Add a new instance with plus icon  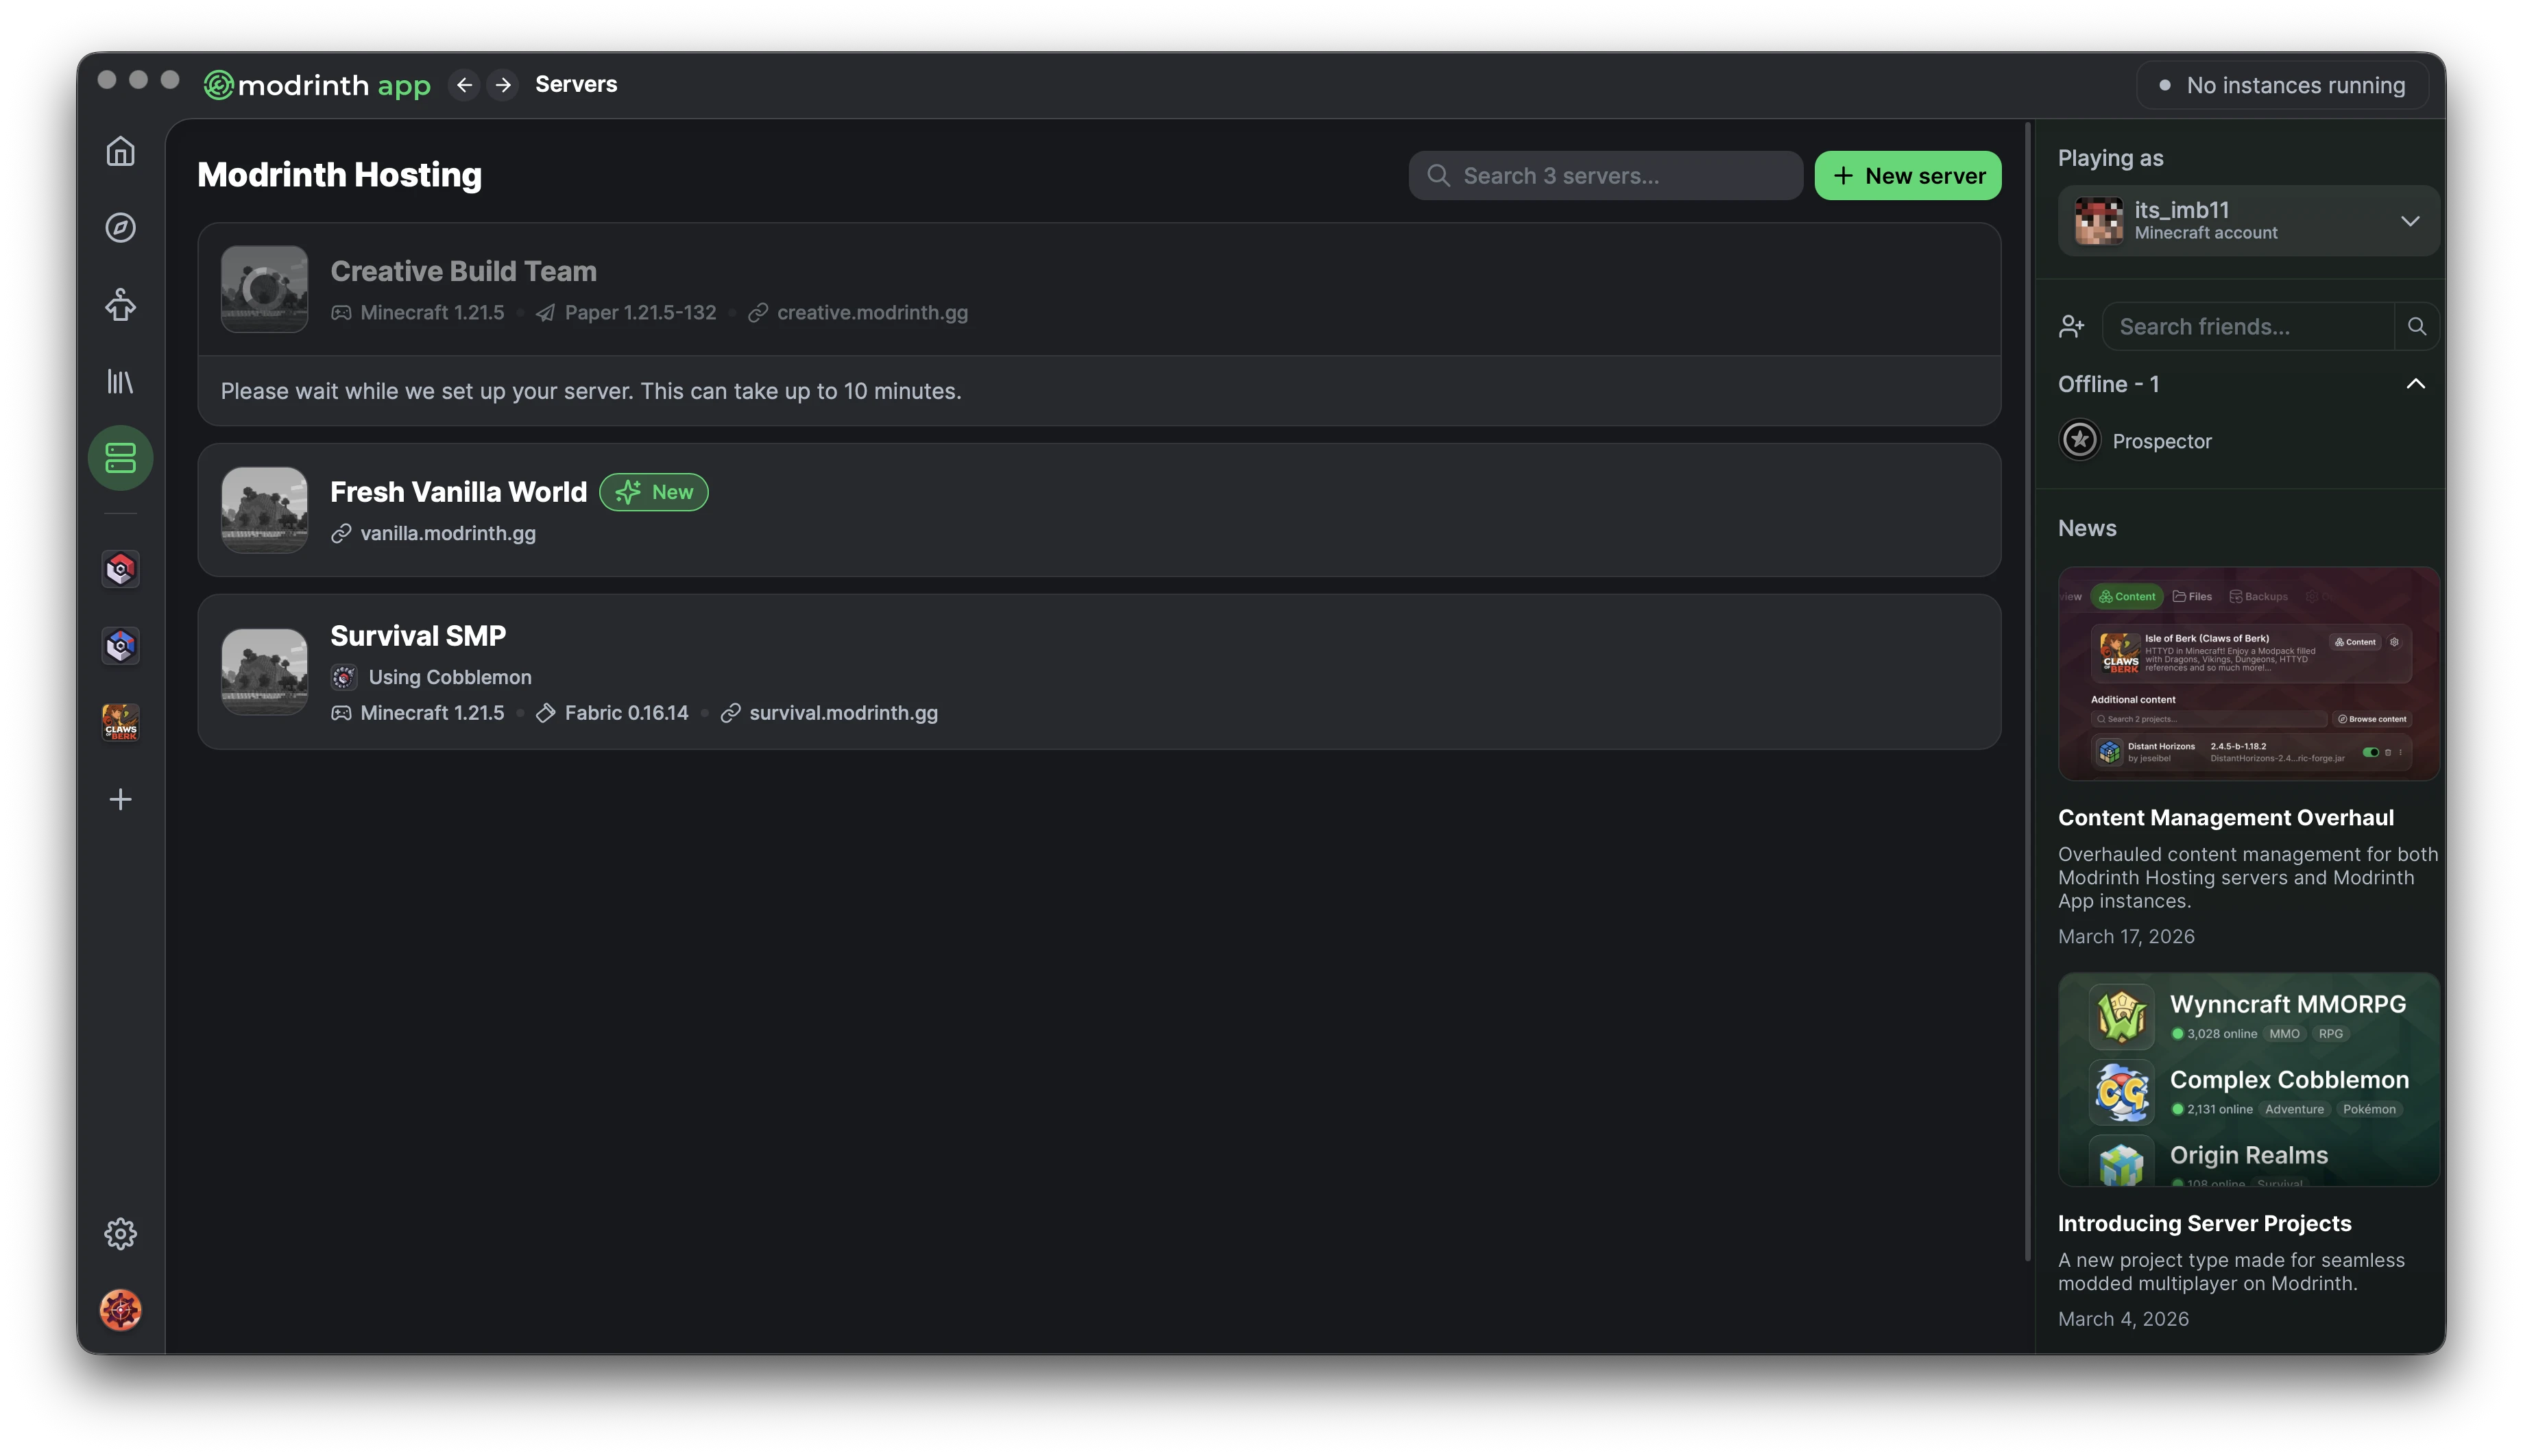[120, 799]
